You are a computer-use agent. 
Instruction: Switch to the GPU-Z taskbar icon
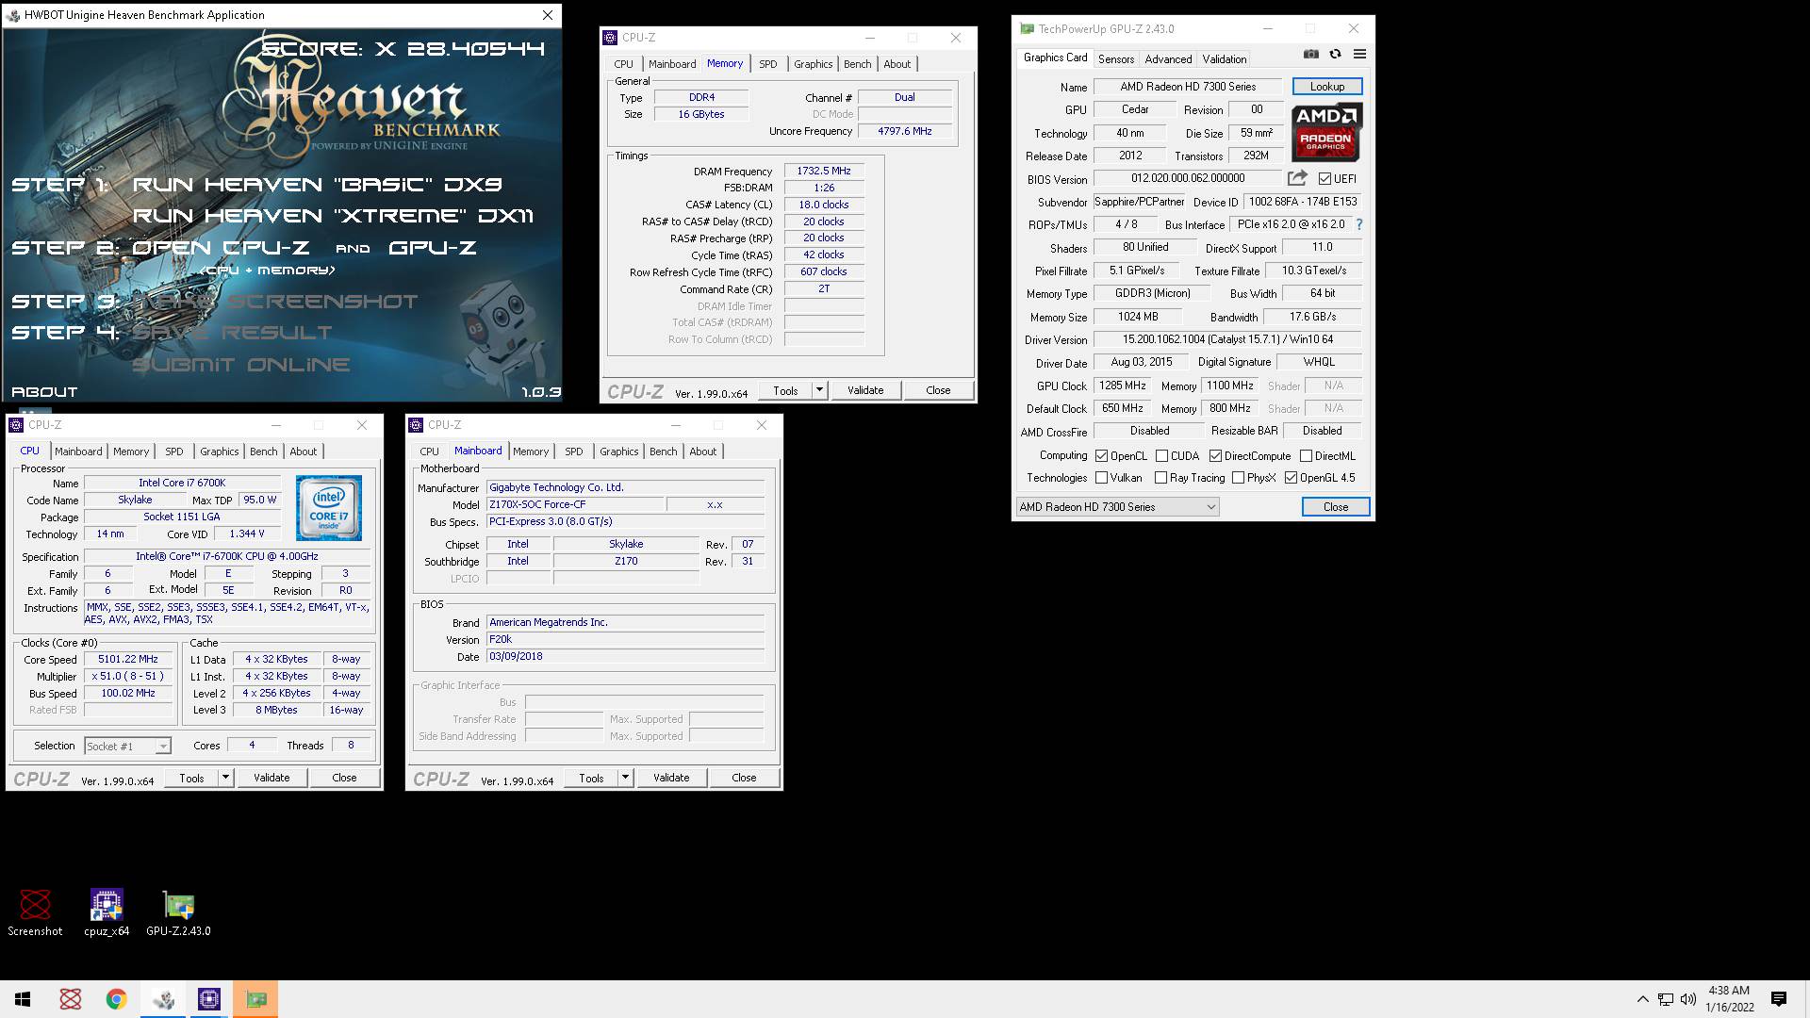255,999
